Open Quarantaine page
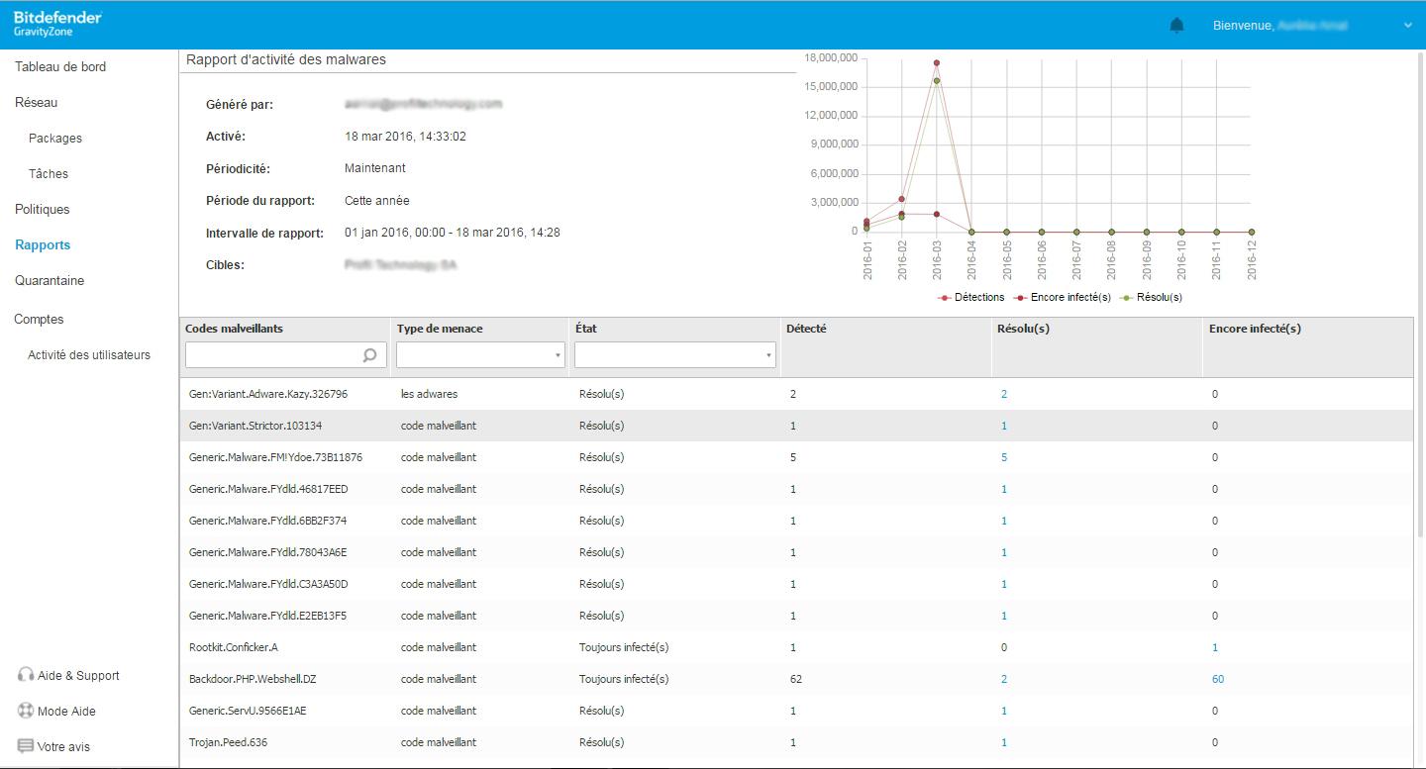 pos(50,280)
